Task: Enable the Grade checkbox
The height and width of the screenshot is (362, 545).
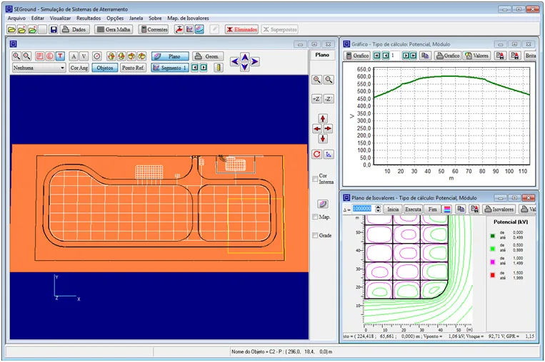Action: pos(315,235)
